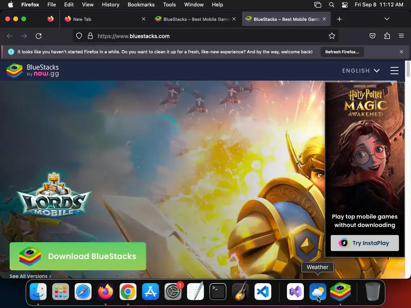Close the active BlueStacks tab
This screenshot has width=411, height=308.
coord(324,19)
